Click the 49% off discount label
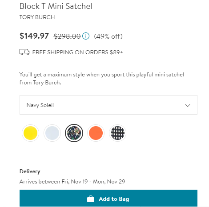 pyautogui.click(x=109, y=36)
